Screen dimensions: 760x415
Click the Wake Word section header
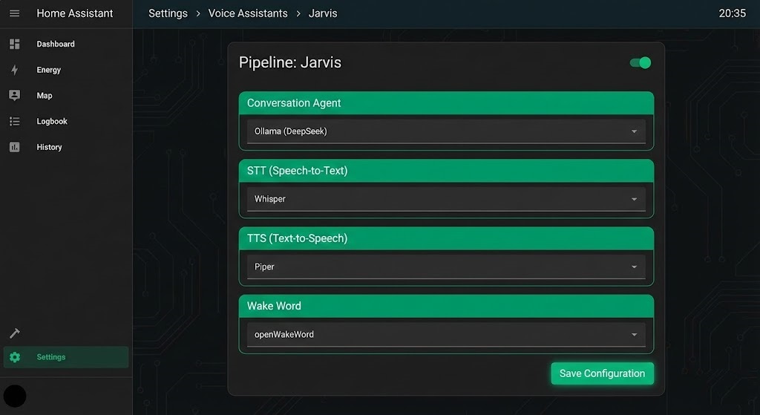pos(446,306)
